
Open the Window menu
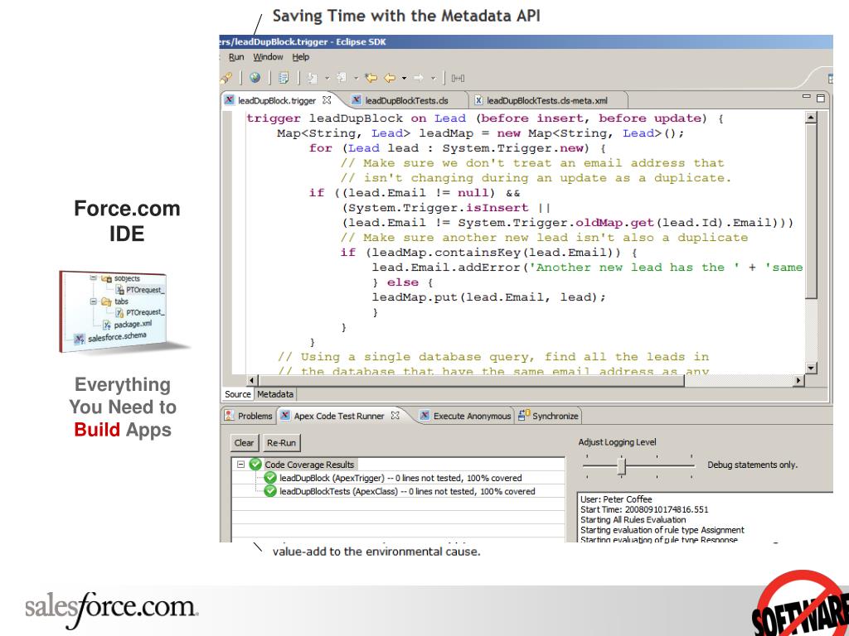point(268,57)
